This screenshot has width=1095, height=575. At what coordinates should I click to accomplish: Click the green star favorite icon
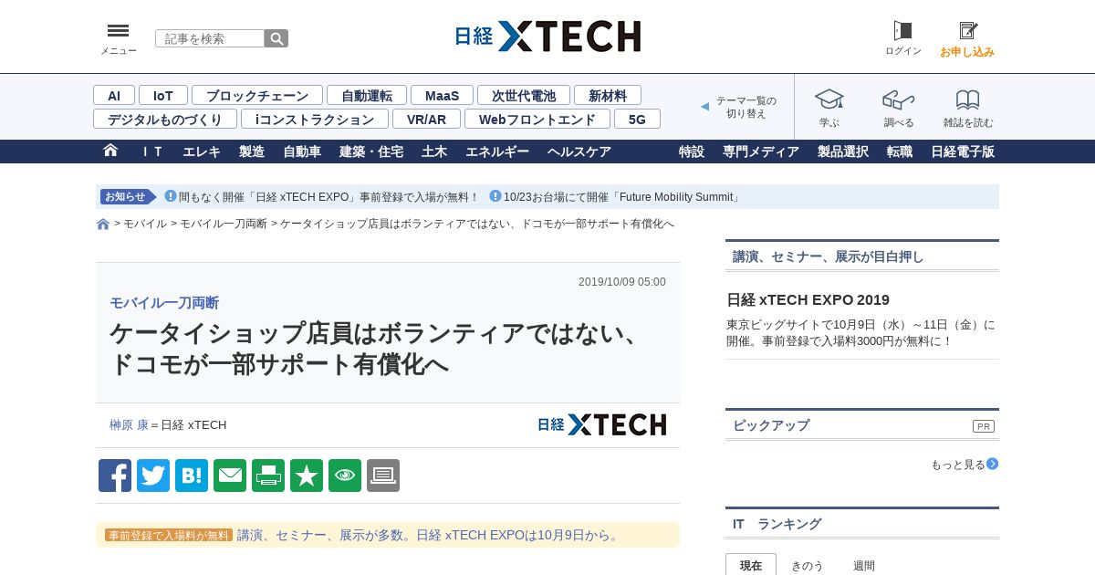tap(307, 476)
